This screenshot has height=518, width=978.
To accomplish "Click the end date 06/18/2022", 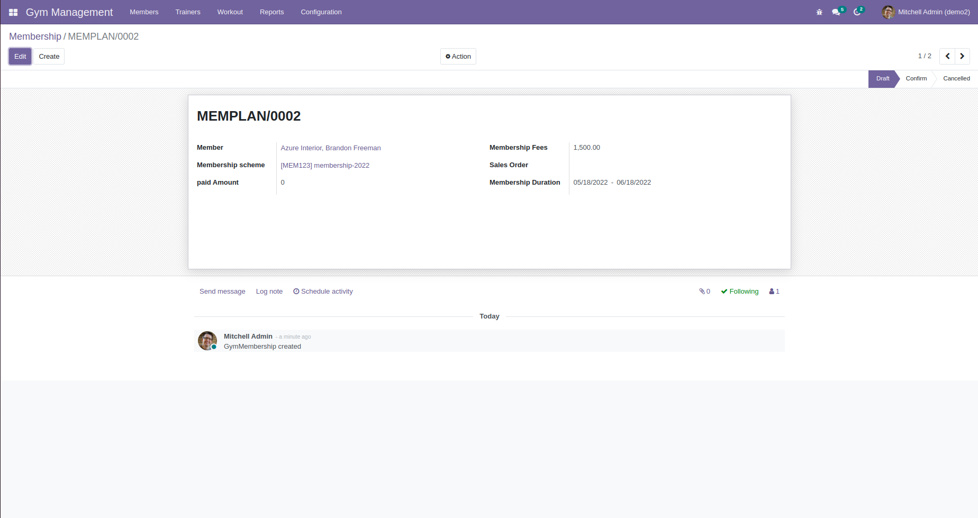I will click(x=633, y=183).
